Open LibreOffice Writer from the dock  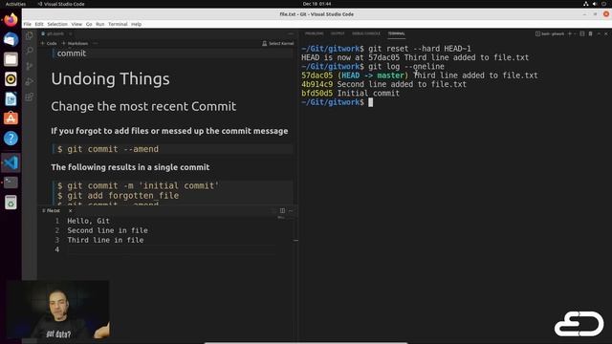point(11,99)
